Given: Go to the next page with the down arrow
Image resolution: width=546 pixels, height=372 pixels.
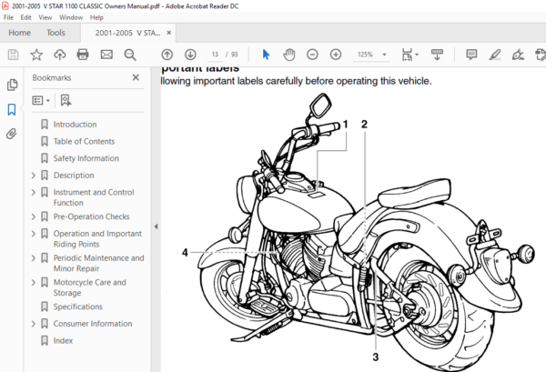Looking at the screenshot, I should pos(190,55).
